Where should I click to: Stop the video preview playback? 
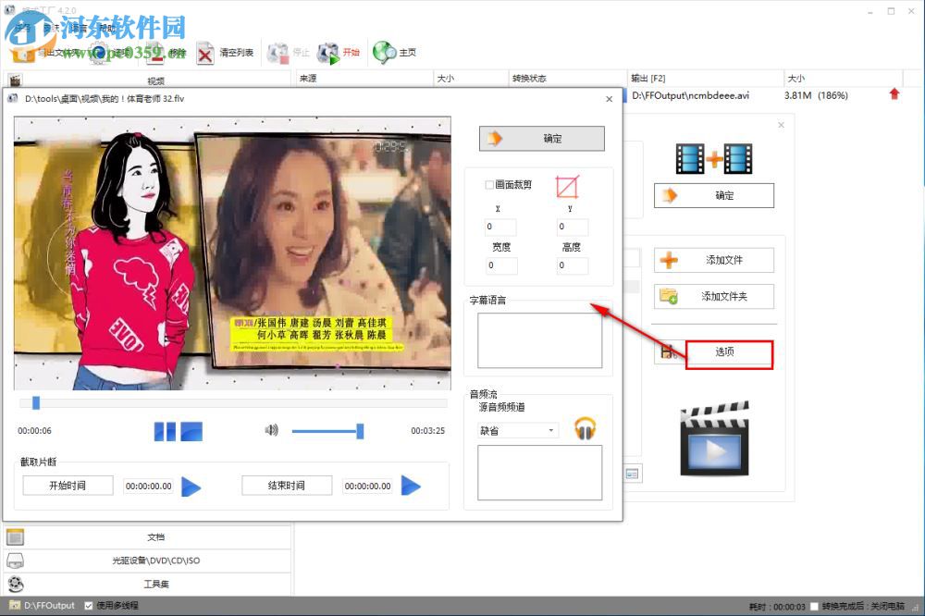(x=191, y=431)
